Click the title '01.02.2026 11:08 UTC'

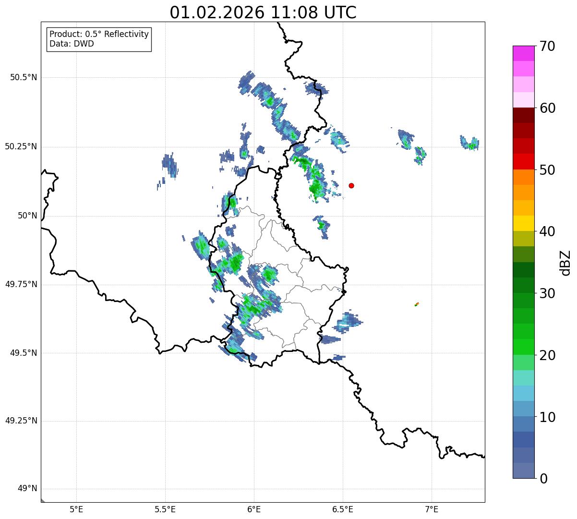(263, 12)
